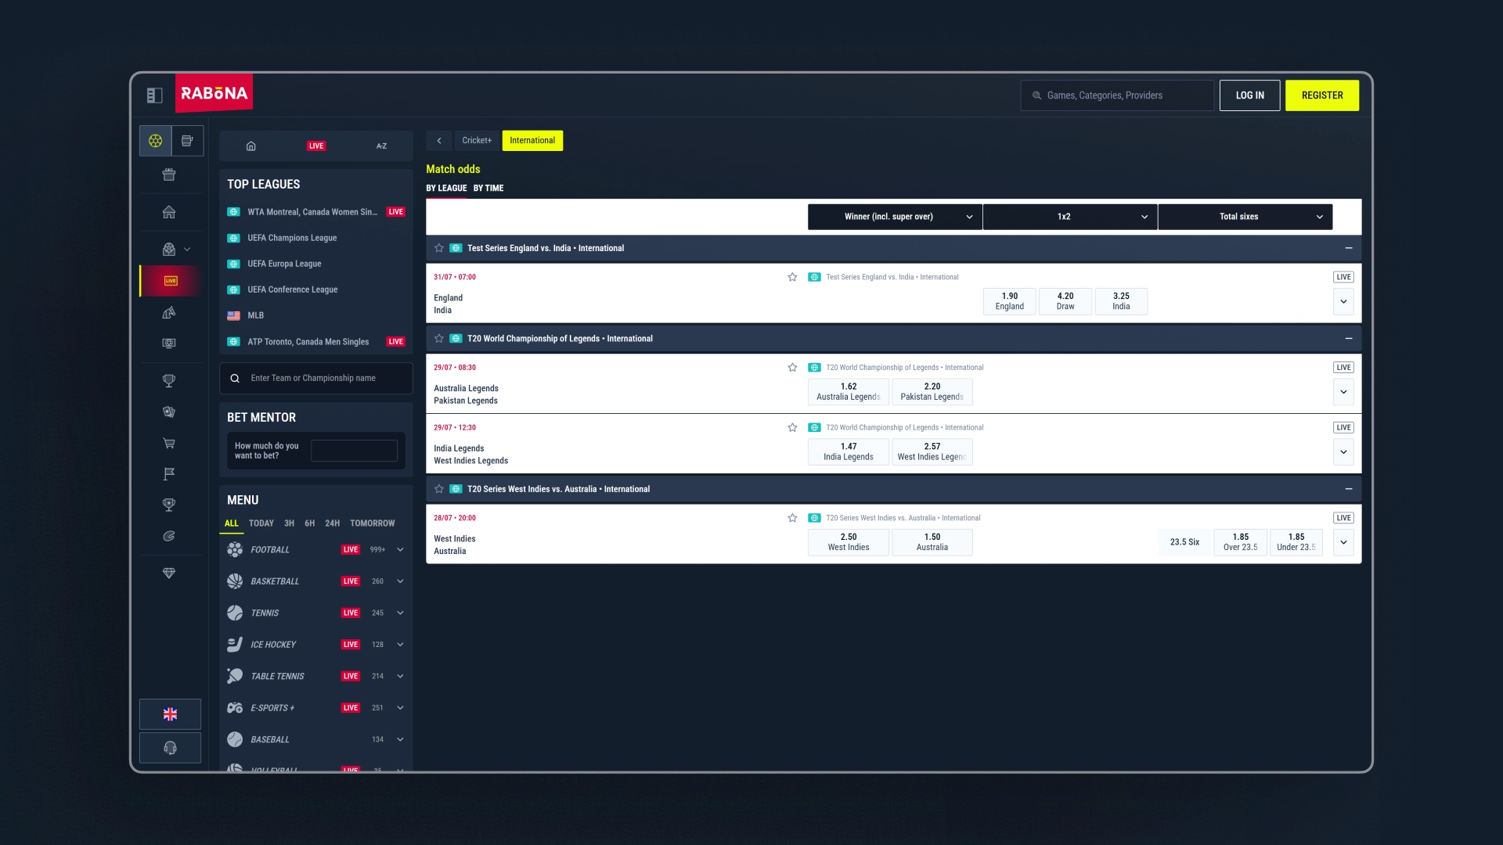This screenshot has width=1503, height=845.
Task: Click the back arrow next to Cricket+
Action: pos(439,141)
